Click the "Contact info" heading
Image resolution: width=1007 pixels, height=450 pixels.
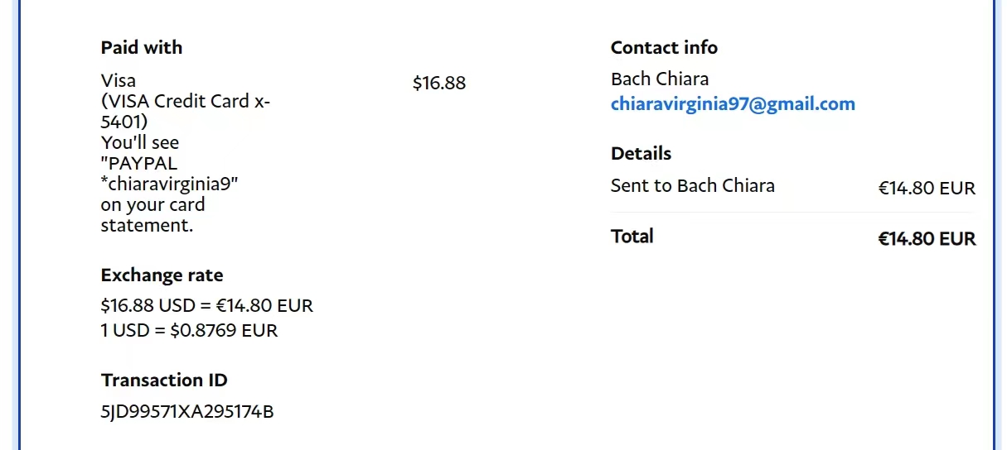(x=664, y=47)
